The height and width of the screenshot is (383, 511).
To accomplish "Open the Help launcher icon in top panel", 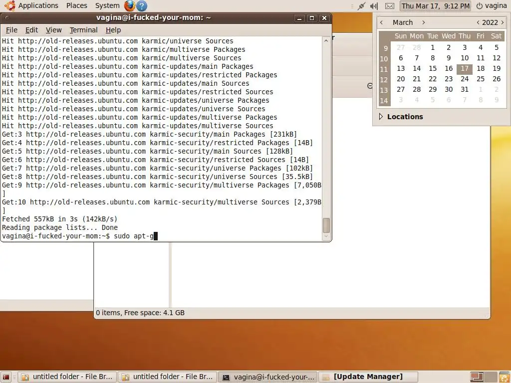I will pos(141,5).
